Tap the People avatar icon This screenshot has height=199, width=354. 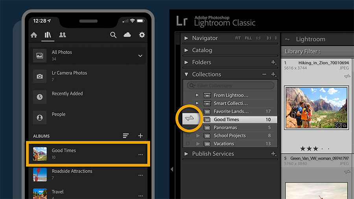click(x=40, y=118)
